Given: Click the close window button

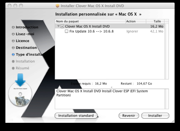Looking at the screenshot, I should coord(10,6).
